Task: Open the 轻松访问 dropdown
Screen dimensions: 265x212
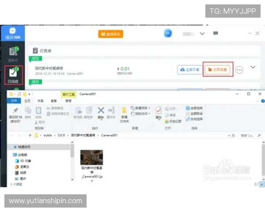Action: pos(140,114)
